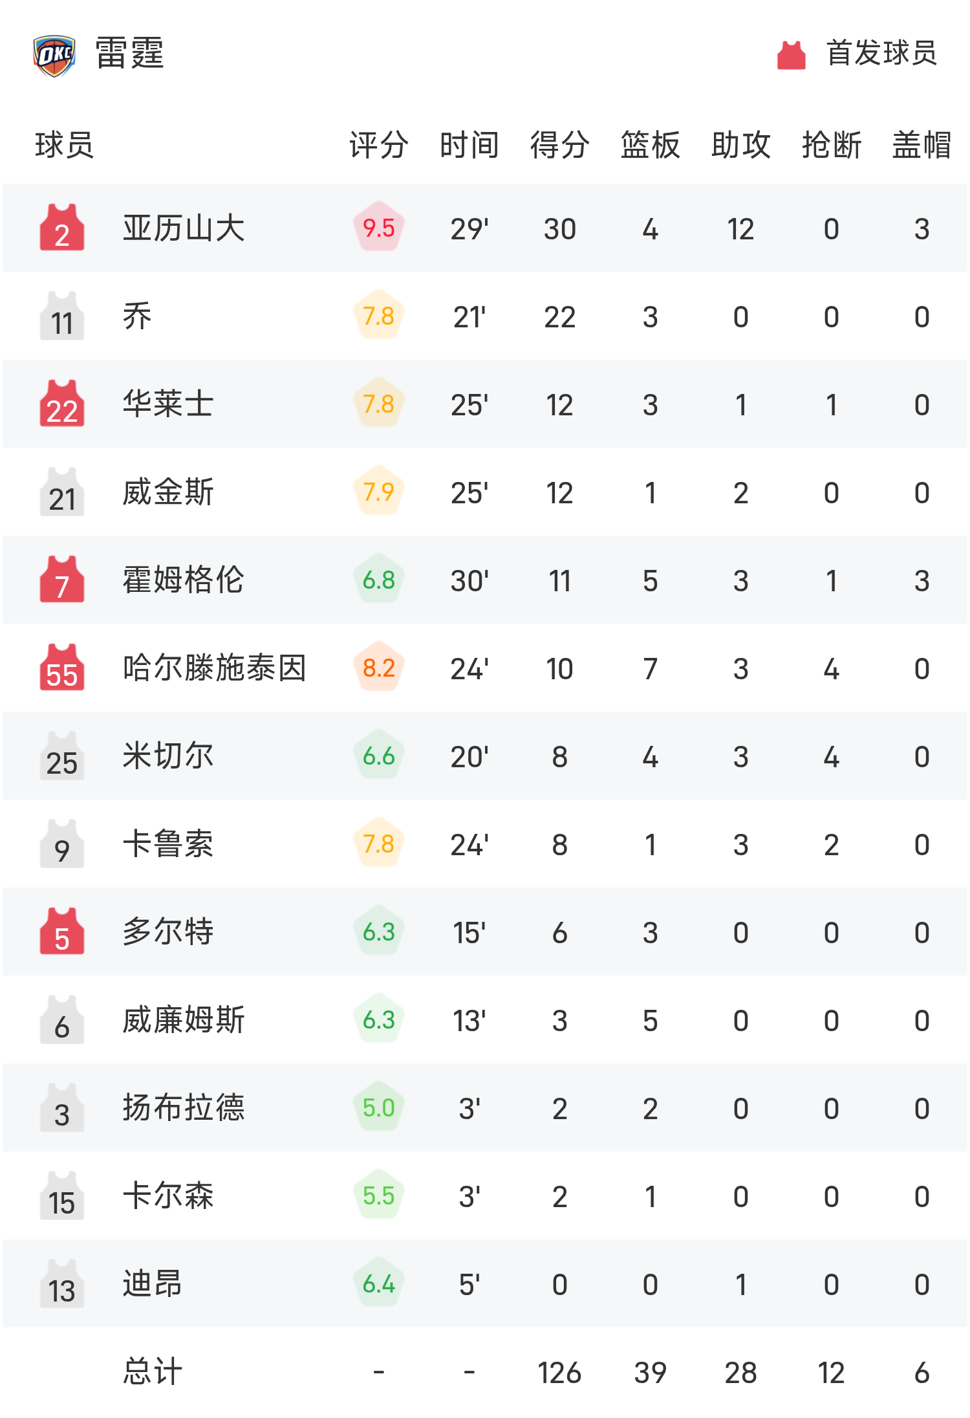Open player 亚历山大's profile
The height and width of the screenshot is (1418, 970).
[184, 228]
